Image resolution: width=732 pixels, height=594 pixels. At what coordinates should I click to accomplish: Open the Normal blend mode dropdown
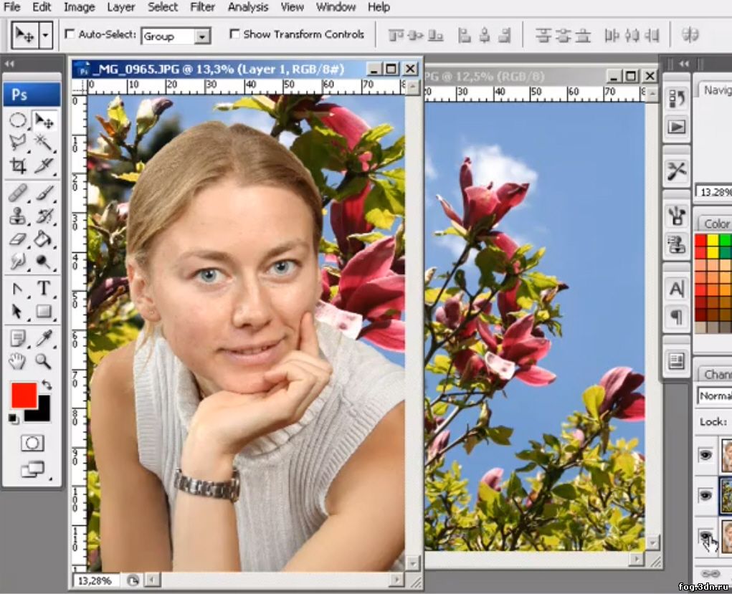[714, 396]
